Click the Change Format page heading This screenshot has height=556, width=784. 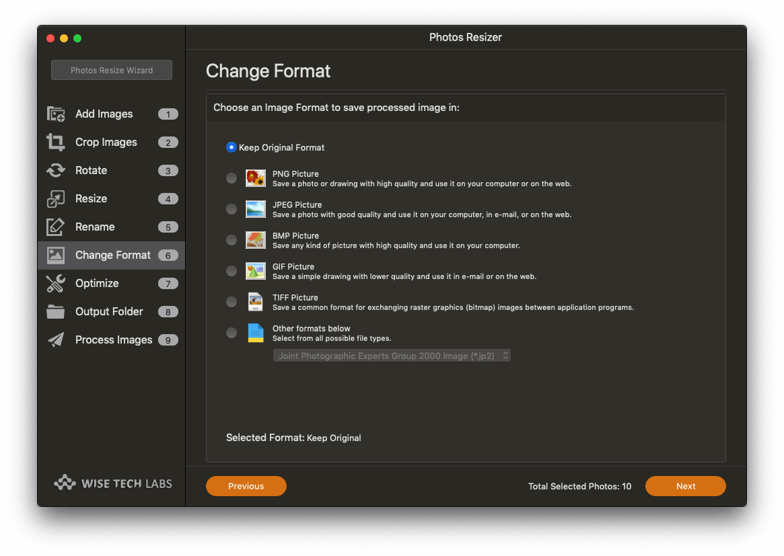coord(268,71)
